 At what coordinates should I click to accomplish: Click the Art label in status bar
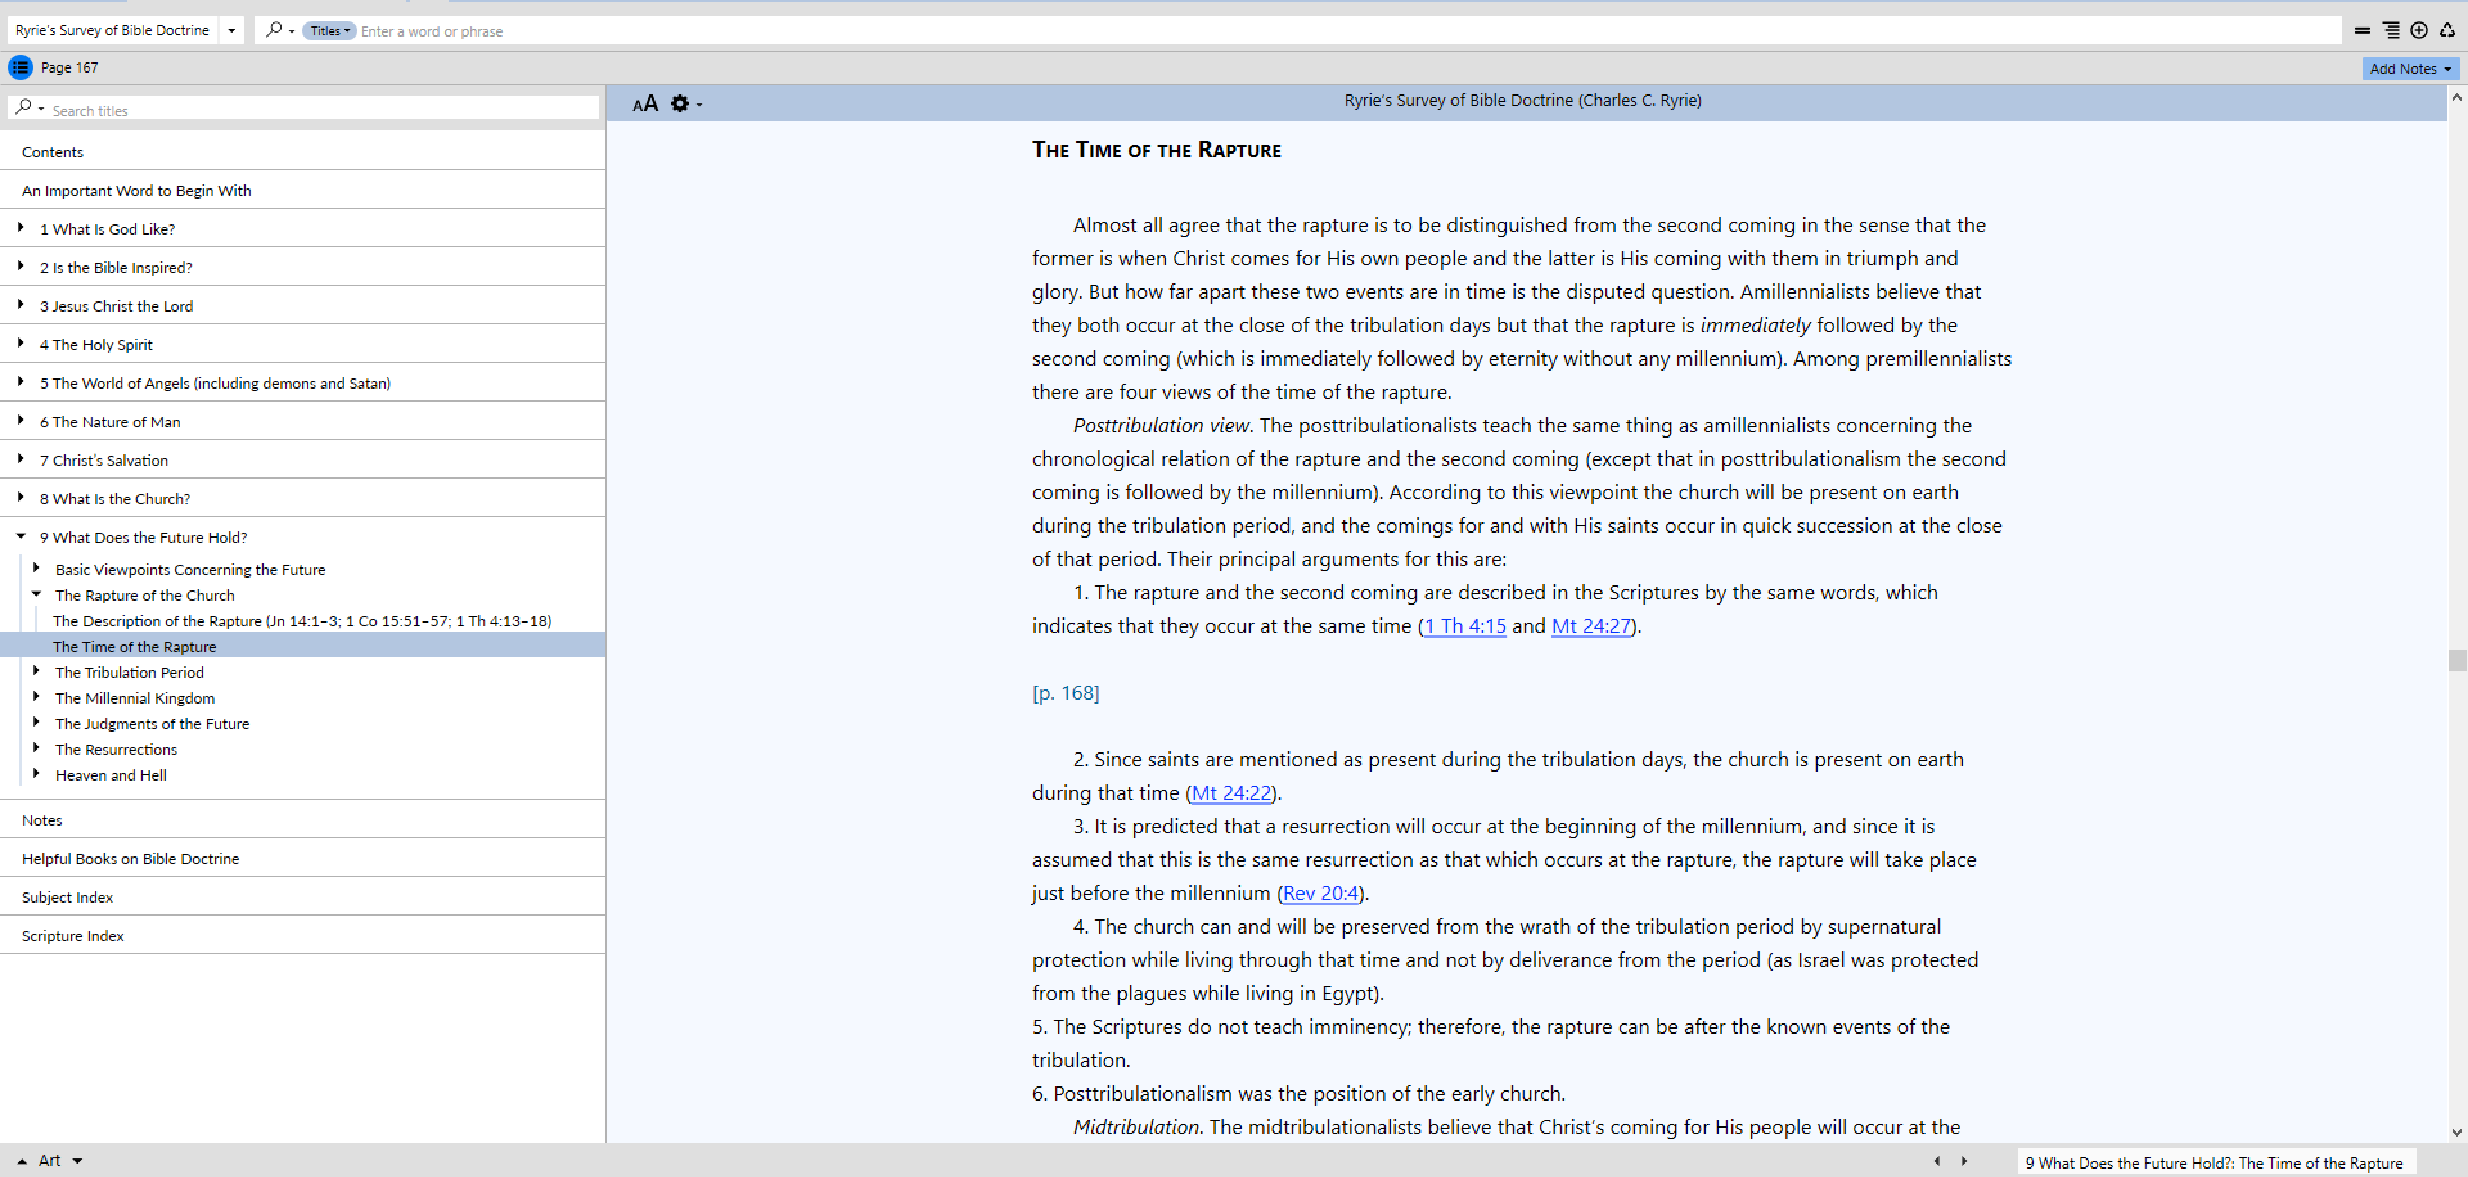click(x=50, y=1161)
